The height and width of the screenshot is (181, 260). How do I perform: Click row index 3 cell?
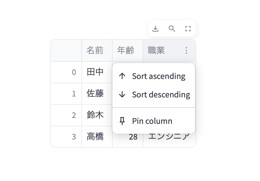[66, 137]
